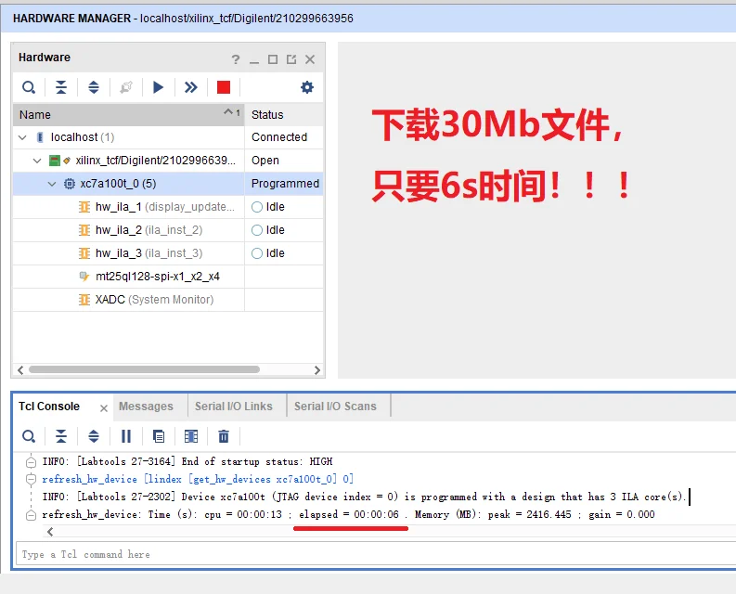The height and width of the screenshot is (594, 736).
Task: Click the flash memory device icon
Action: pyautogui.click(x=84, y=277)
